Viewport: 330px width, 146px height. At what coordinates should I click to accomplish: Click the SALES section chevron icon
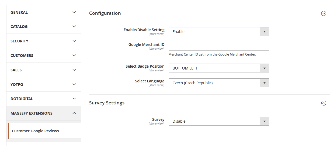[x=74, y=70]
